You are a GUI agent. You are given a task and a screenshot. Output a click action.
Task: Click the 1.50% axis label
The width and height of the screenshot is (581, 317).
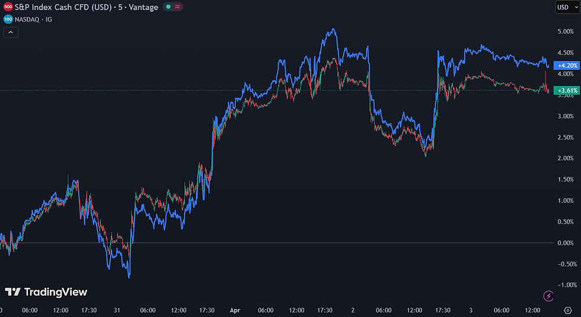click(566, 179)
